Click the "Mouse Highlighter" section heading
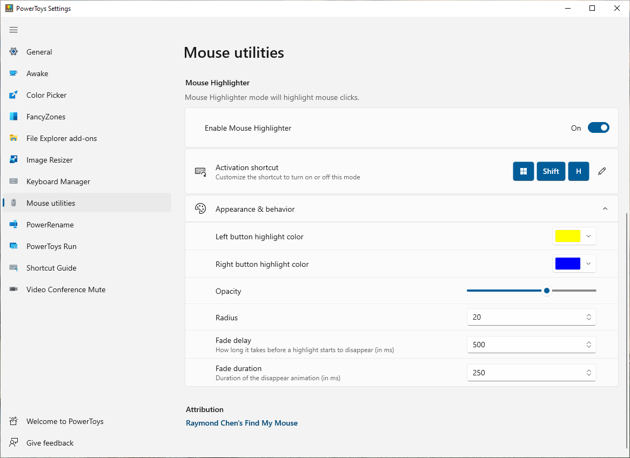Screen dimensions: 630x458 (x=217, y=83)
